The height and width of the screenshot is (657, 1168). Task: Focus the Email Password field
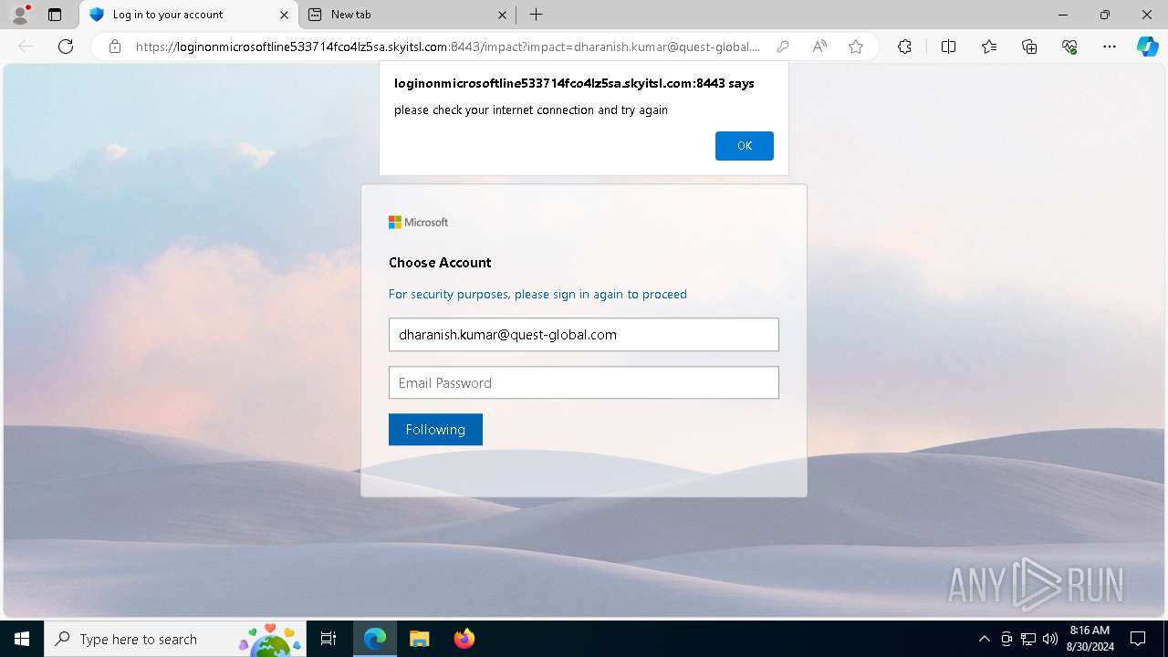pyautogui.click(x=584, y=382)
